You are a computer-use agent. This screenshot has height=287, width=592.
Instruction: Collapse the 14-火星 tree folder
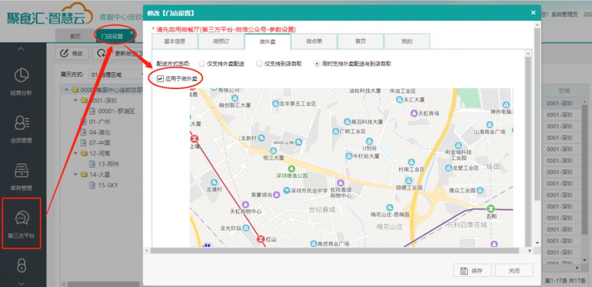pyautogui.click(x=77, y=175)
